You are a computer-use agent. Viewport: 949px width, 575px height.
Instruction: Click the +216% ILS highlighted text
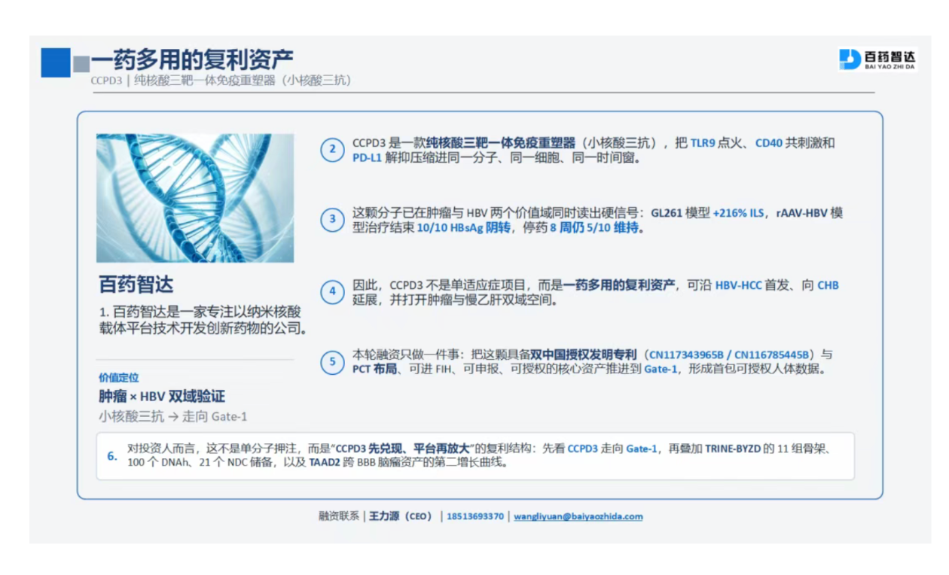coord(739,213)
